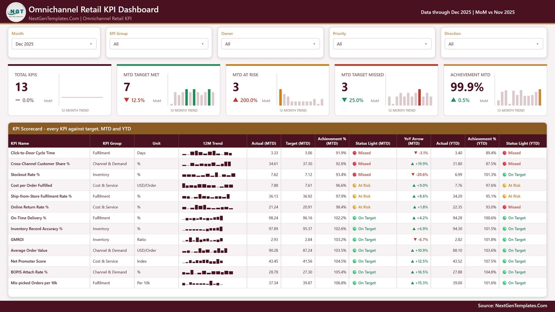Screen dimensions: 555x312
Task: Open 12M trend sparkline for Average Order Value
Action: click(205, 250)
